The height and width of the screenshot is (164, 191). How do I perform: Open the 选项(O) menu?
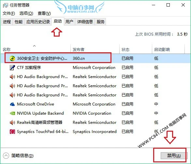[26, 13]
